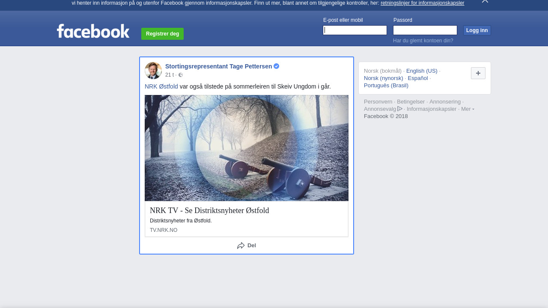Viewport: 548px width, 308px height.
Task: Switch language to Português (Brasil)
Action: click(386, 86)
